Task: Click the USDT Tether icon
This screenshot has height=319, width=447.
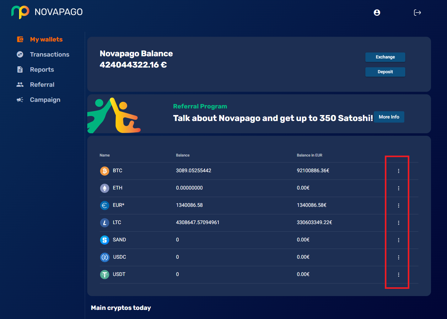Action: [x=105, y=274]
